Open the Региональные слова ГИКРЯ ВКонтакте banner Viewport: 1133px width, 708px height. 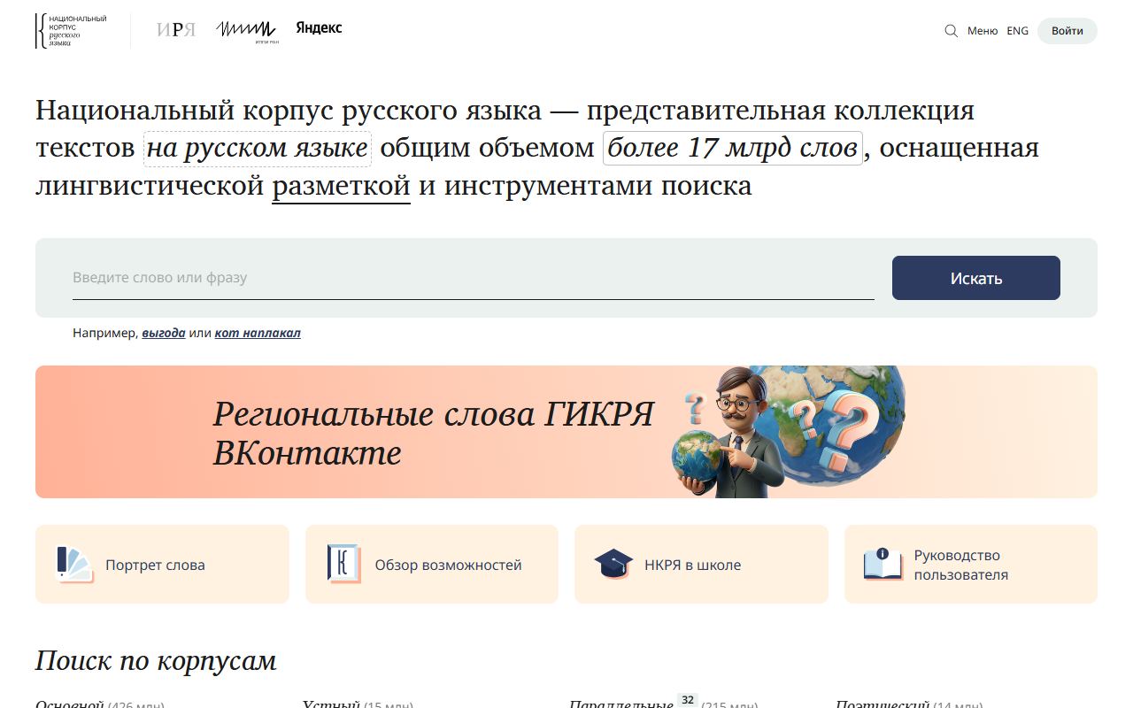coord(566,432)
